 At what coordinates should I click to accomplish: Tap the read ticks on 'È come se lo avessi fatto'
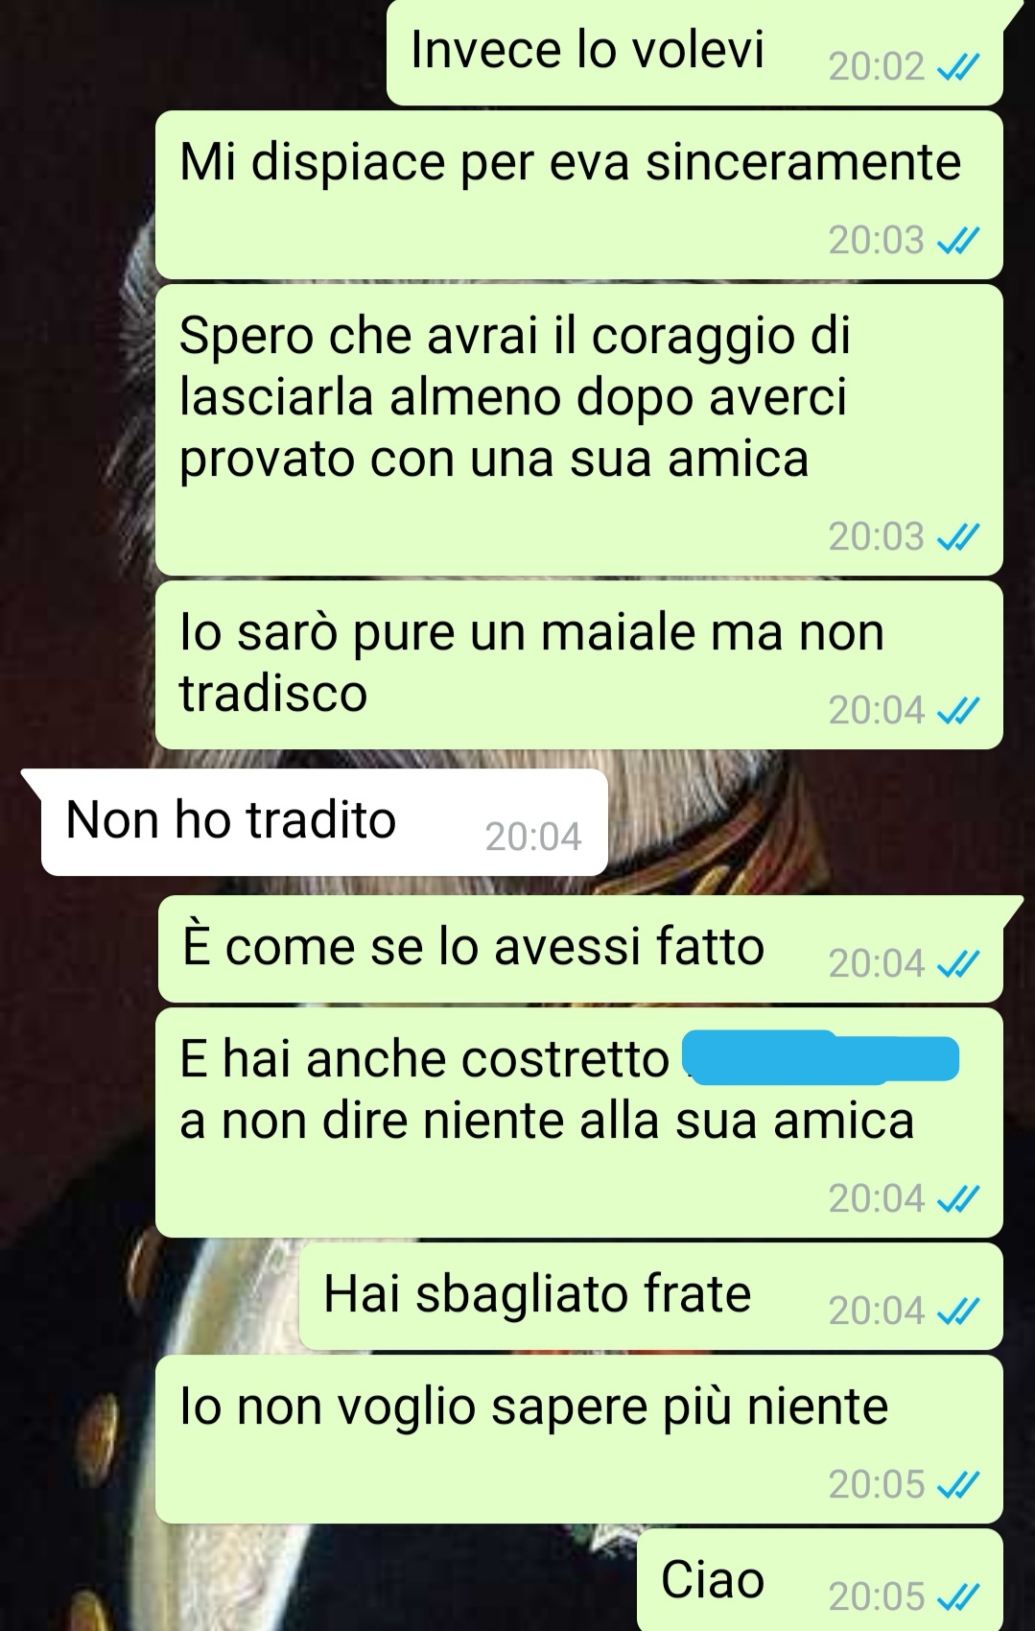tap(957, 964)
